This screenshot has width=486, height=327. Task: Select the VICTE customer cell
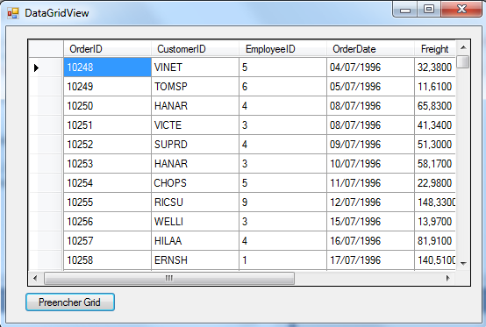pyautogui.click(x=195, y=125)
